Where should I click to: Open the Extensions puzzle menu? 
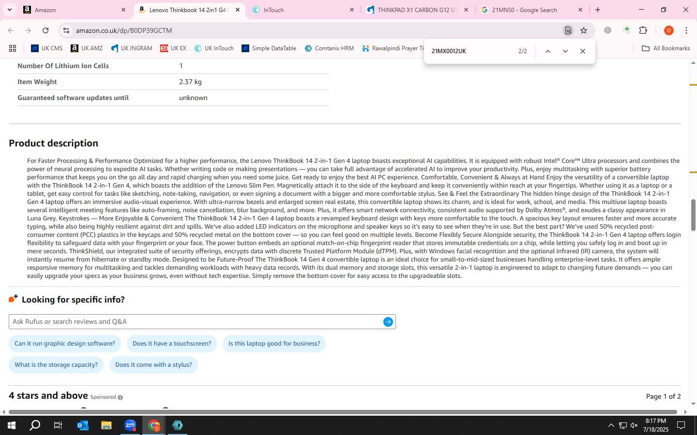(x=643, y=30)
